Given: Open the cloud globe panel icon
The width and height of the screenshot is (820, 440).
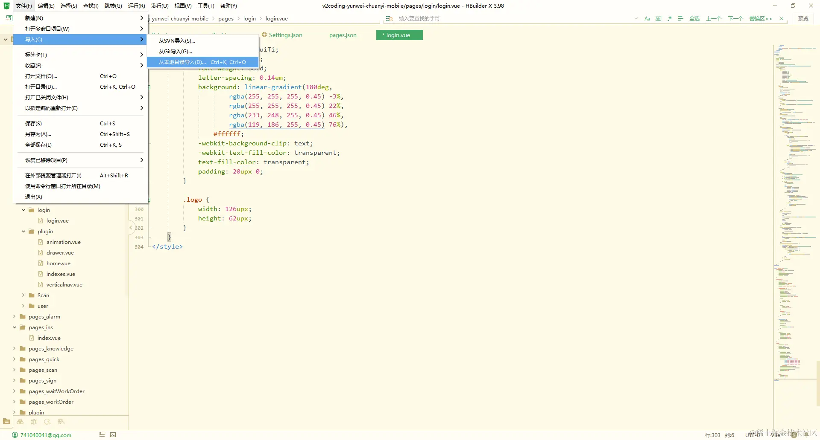Looking at the screenshot, I should point(61,422).
